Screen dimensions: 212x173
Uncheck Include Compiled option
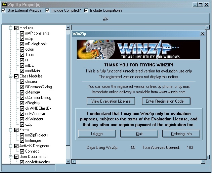[47, 10]
